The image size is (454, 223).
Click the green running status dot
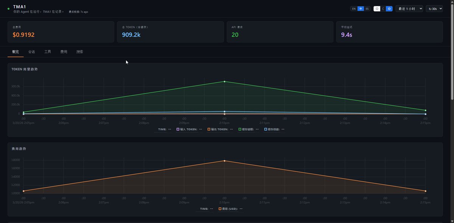click(9, 8)
